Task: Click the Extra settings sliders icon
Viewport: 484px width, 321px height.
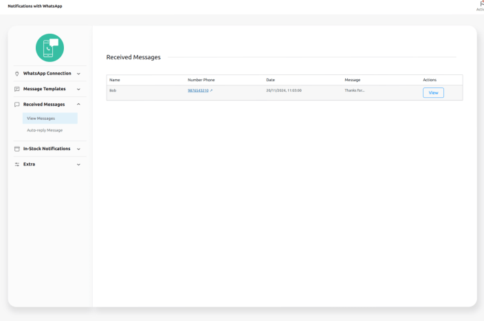Action: (17, 165)
